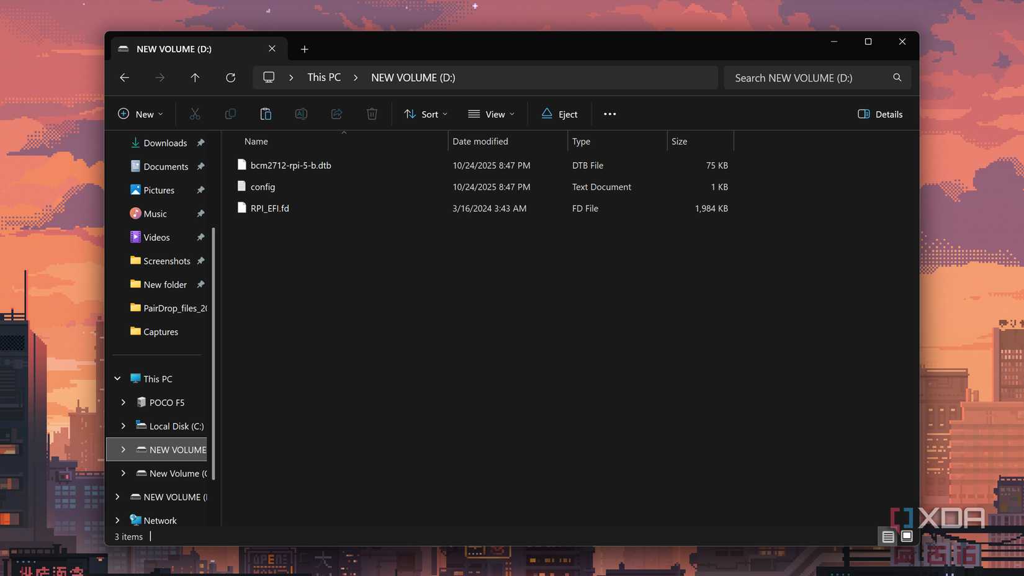Click This PC in the address breadcrumb
The image size is (1024, 576).
(324, 78)
